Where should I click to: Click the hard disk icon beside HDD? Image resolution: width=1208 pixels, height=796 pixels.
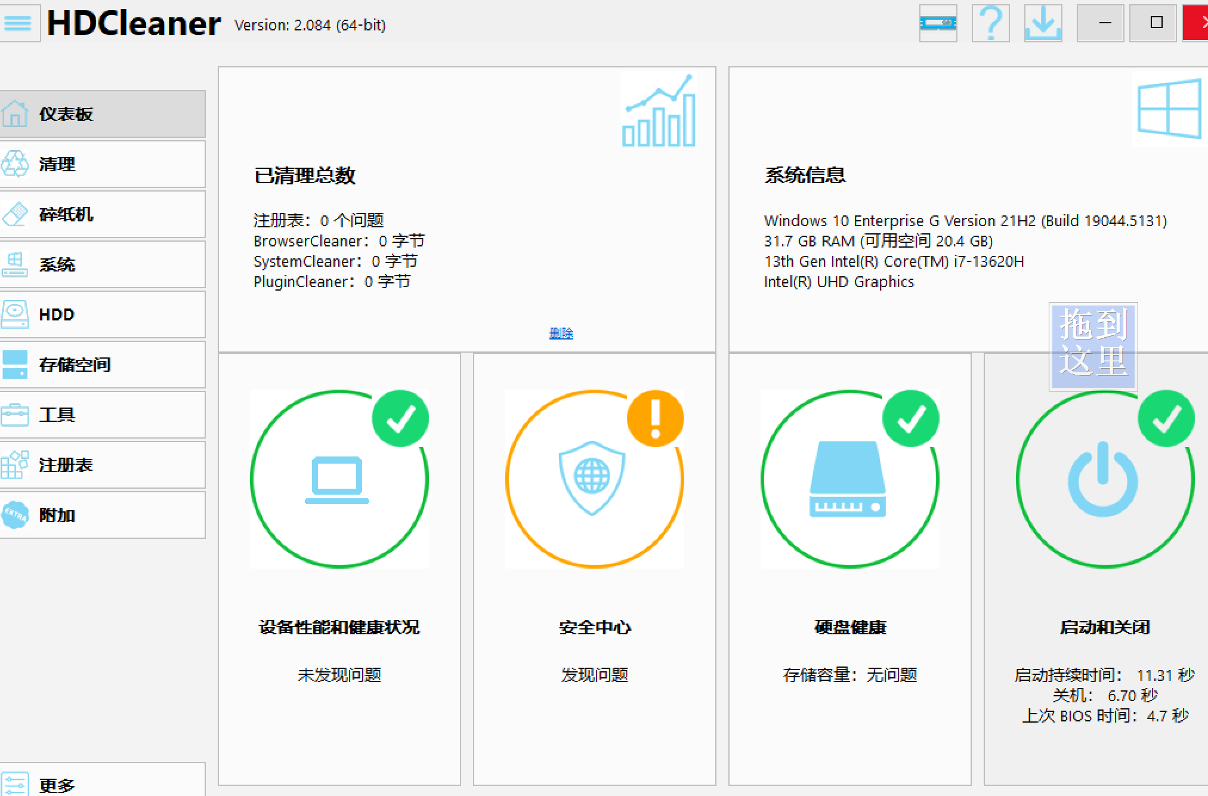click(x=14, y=314)
